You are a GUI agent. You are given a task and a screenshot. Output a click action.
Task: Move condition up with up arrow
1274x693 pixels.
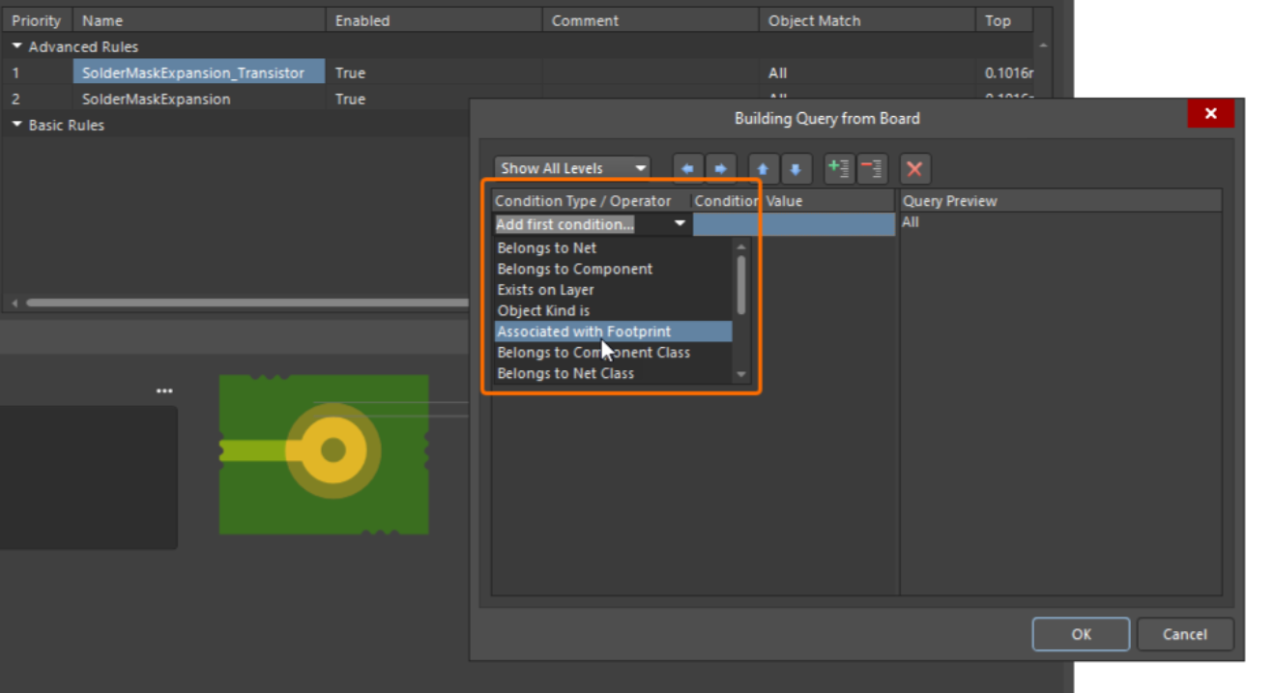click(x=763, y=169)
